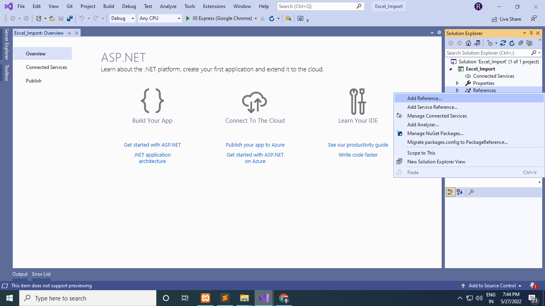Open the Manage NuGet Packages icon in context menu
The width and height of the screenshot is (545, 306).
pos(399,133)
